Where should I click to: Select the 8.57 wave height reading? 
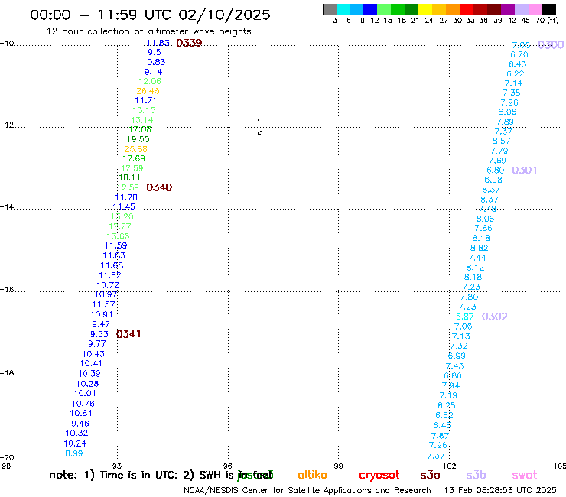[502, 141]
